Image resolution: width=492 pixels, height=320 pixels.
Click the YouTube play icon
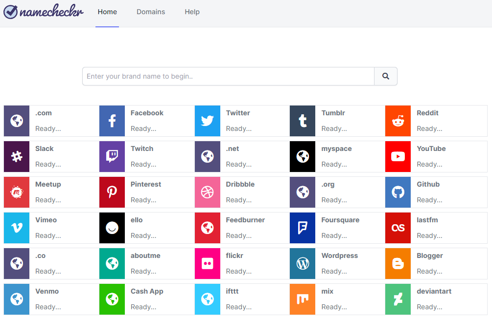[398, 156]
